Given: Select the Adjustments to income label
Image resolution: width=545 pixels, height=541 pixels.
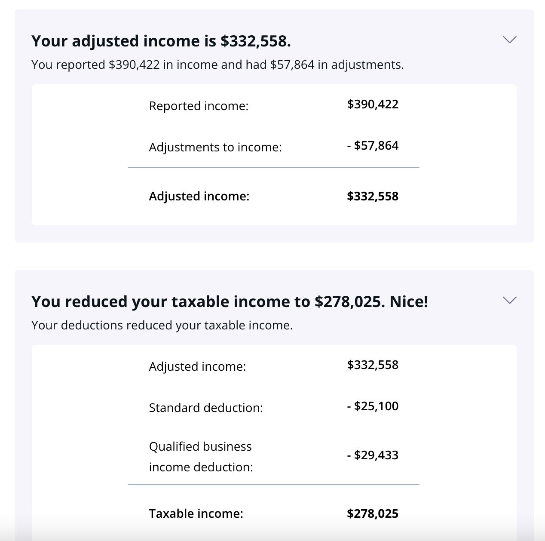Looking at the screenshot, I should (215, 147).
